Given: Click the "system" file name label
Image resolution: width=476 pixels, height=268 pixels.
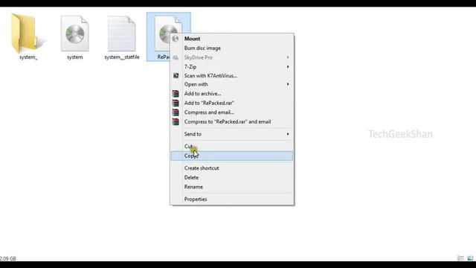Looking at the screenshot, I should (x=74, y=57).
